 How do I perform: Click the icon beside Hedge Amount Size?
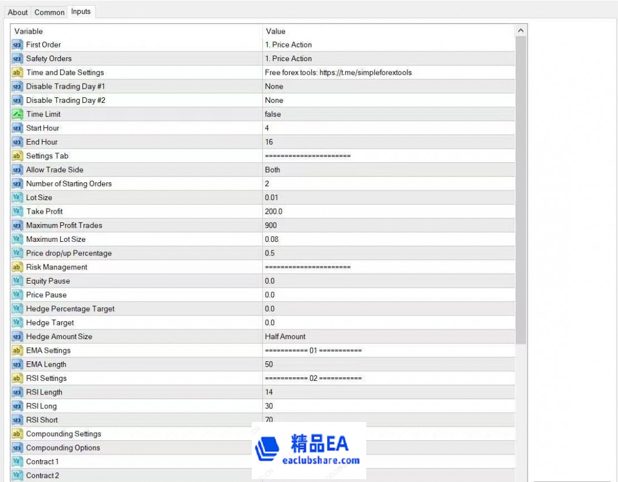17,337
